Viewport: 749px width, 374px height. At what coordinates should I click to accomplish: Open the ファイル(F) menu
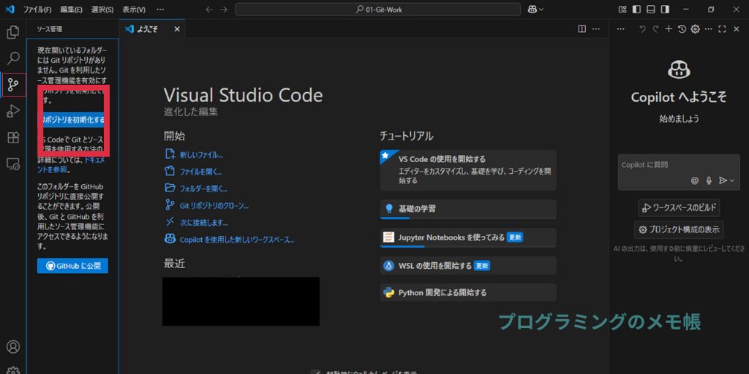pos(37,9)
